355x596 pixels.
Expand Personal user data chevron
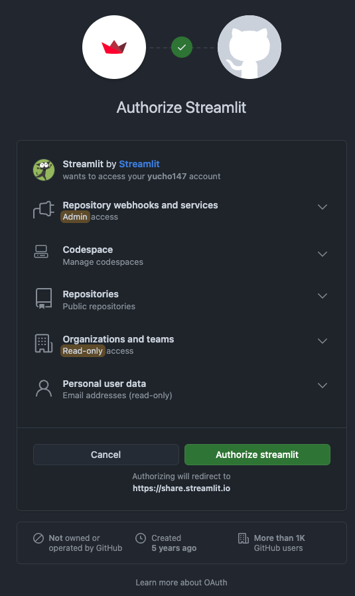coord(322,386)
